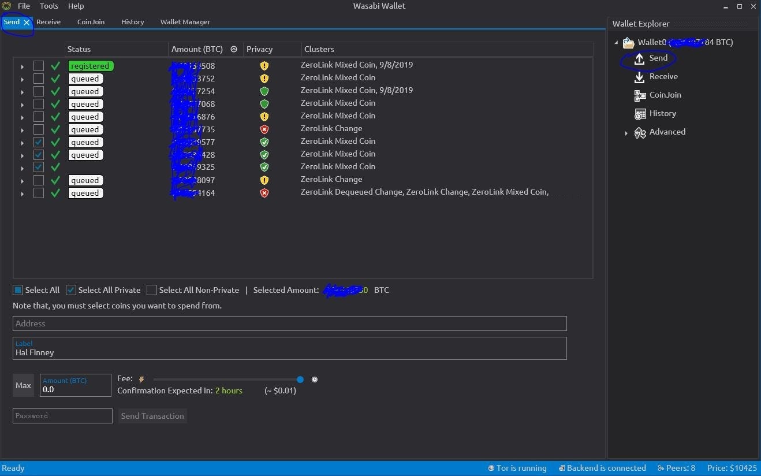This screenshot has height=476, width=761.
Task: Switch to the Receive tab
Action: click(x=49, y=22)
